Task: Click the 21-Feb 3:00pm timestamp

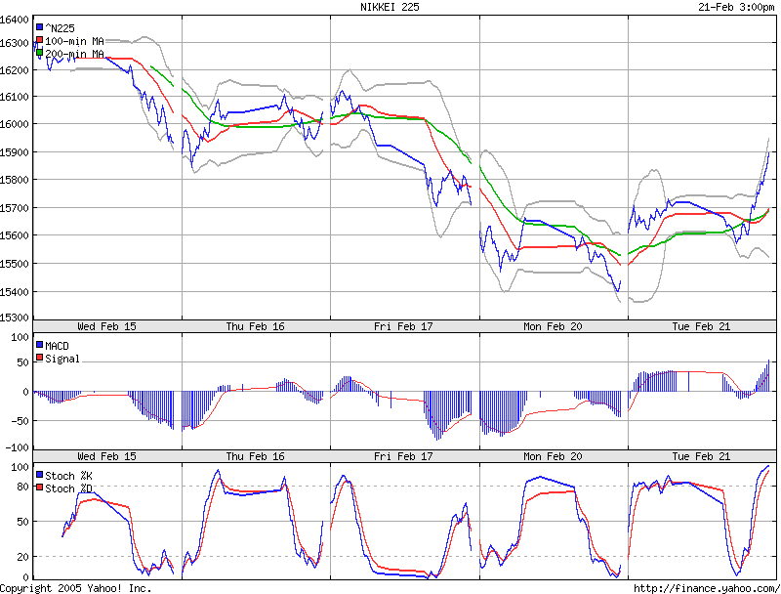Action: (x=736, y=7)
